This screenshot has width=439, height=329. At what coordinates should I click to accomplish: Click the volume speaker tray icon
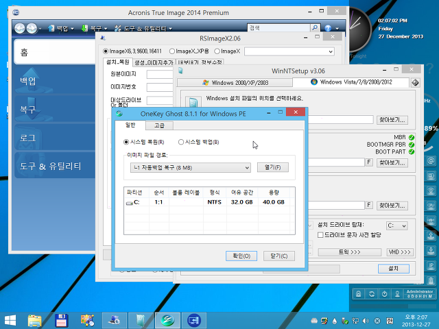[366, 321]
